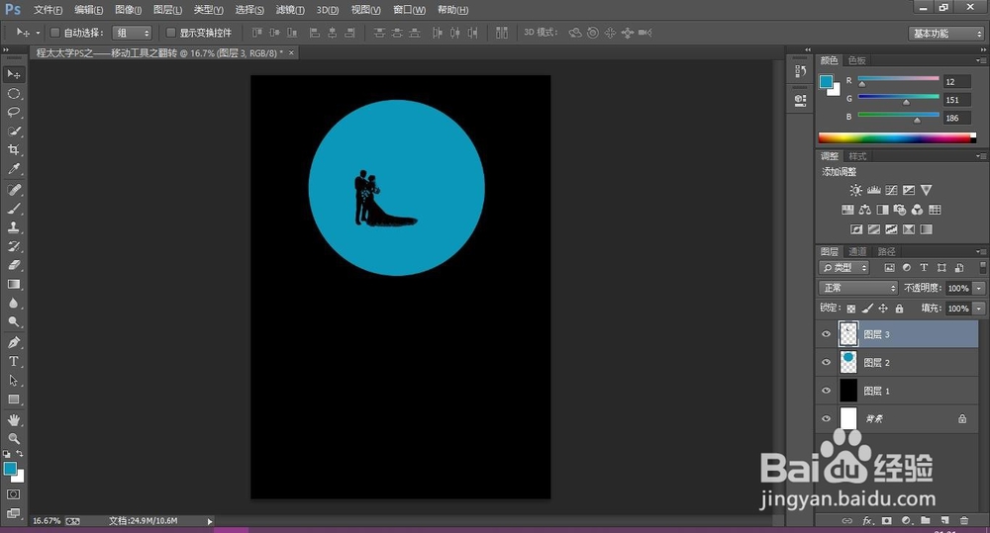Image resolution: width=990 pixels, height=533 pixels.
Task: Enable the 显示变换控件 checkbox
Action: [x=170, y=33]
